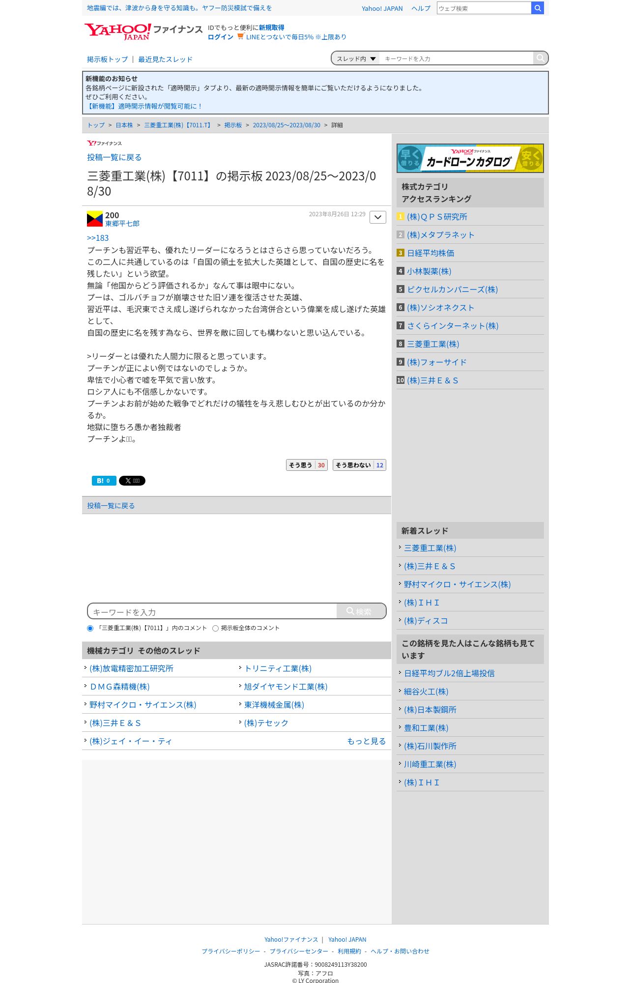
Task: Share post via Hatena B! button
Action: [104, 481]
